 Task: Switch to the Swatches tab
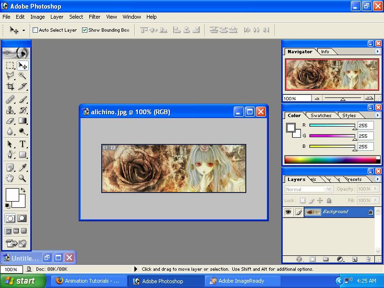click(321, 116)
